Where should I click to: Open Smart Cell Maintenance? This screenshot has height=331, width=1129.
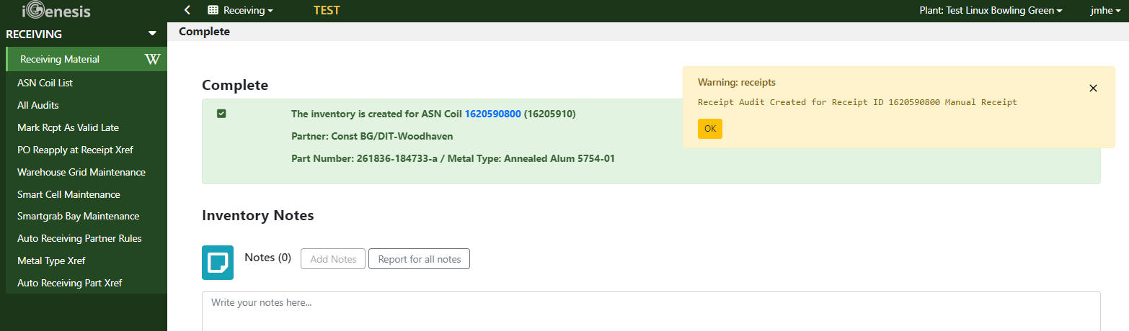(68, 194)
